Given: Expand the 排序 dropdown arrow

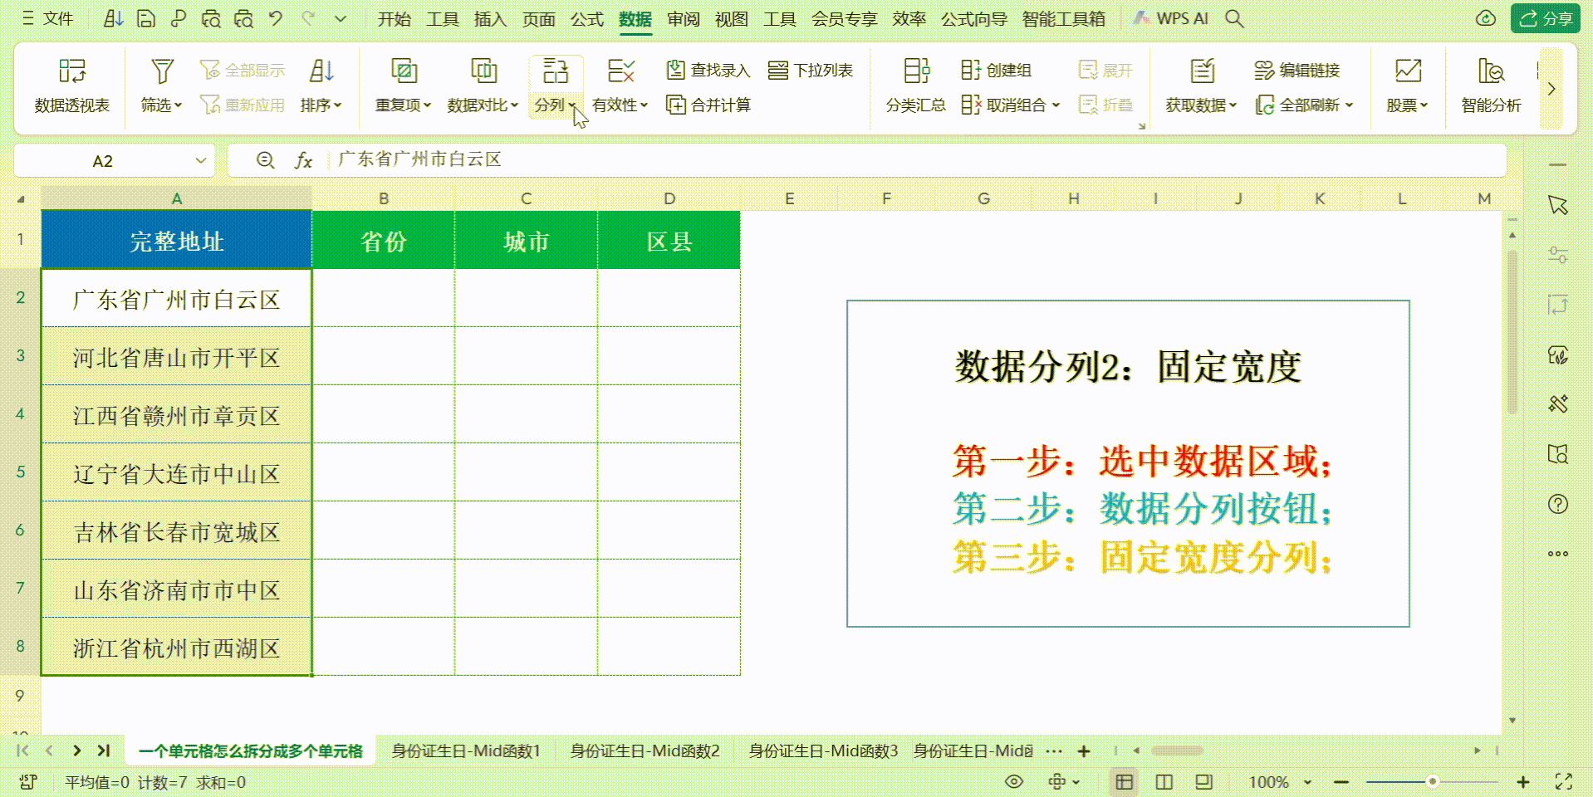Looking at the screenshot, I should [x=338, y=106].
